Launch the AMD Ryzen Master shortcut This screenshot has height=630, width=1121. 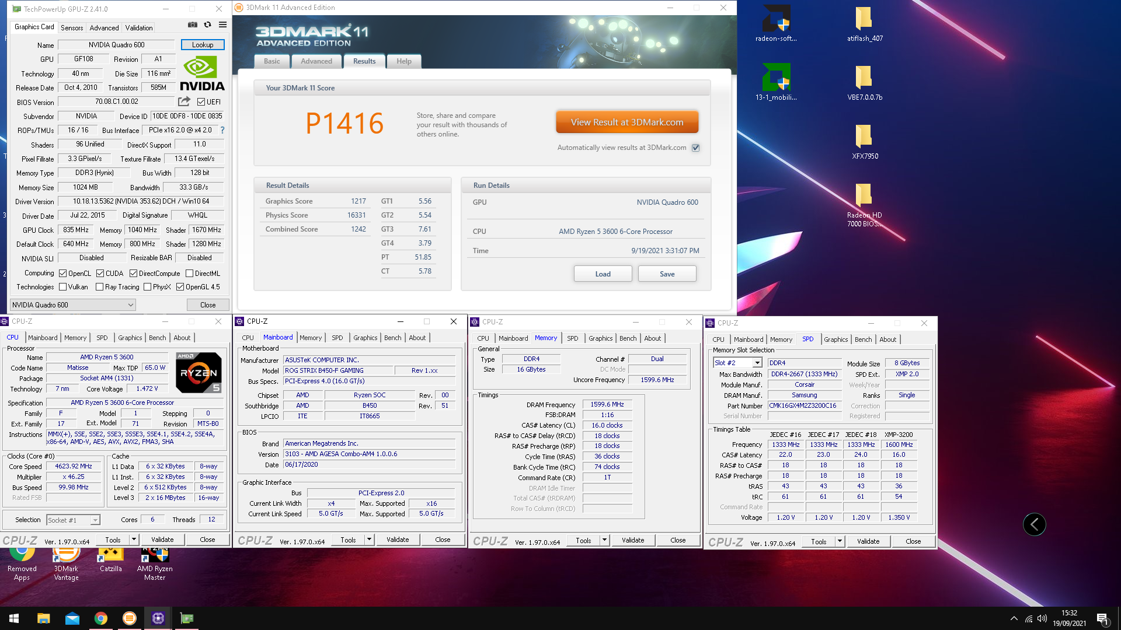[155, 563]
